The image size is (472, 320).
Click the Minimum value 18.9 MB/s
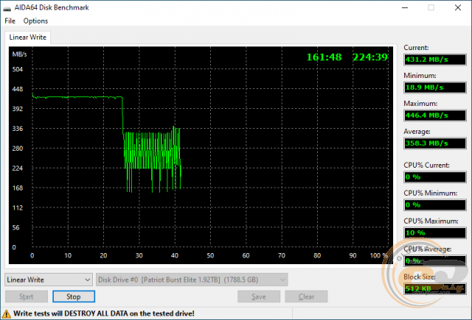point(435,88)
